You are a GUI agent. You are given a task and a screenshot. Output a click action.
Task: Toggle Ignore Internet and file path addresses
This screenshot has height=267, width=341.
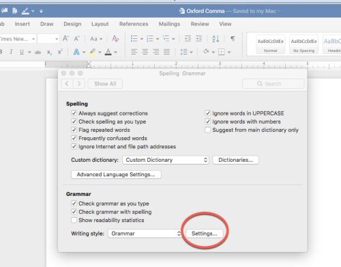(74, 146)
